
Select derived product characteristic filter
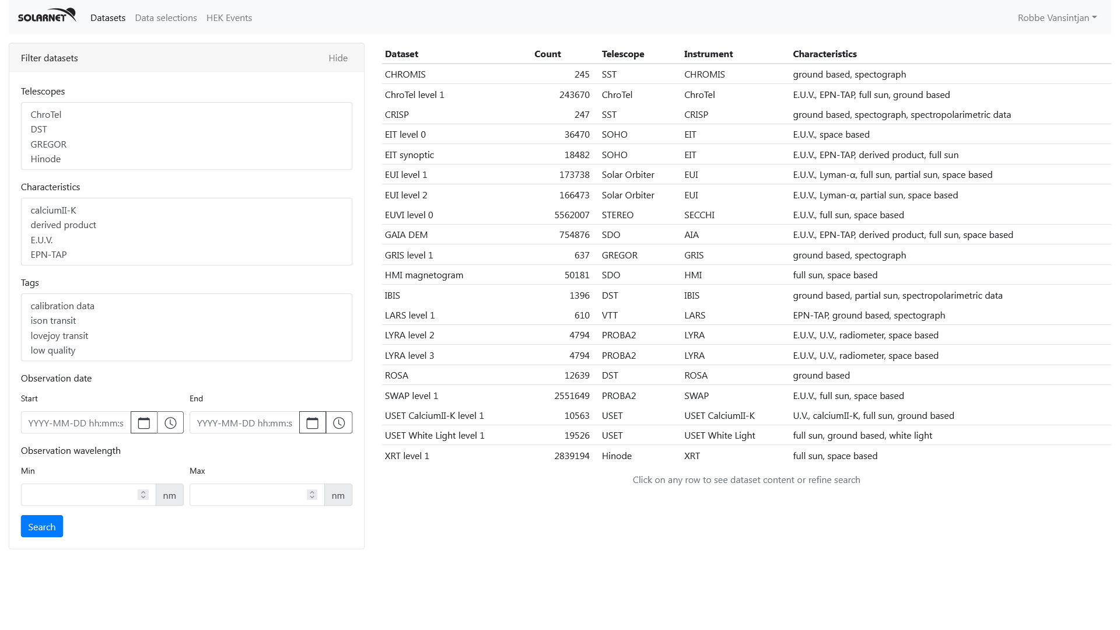click(x=187, y=225)
